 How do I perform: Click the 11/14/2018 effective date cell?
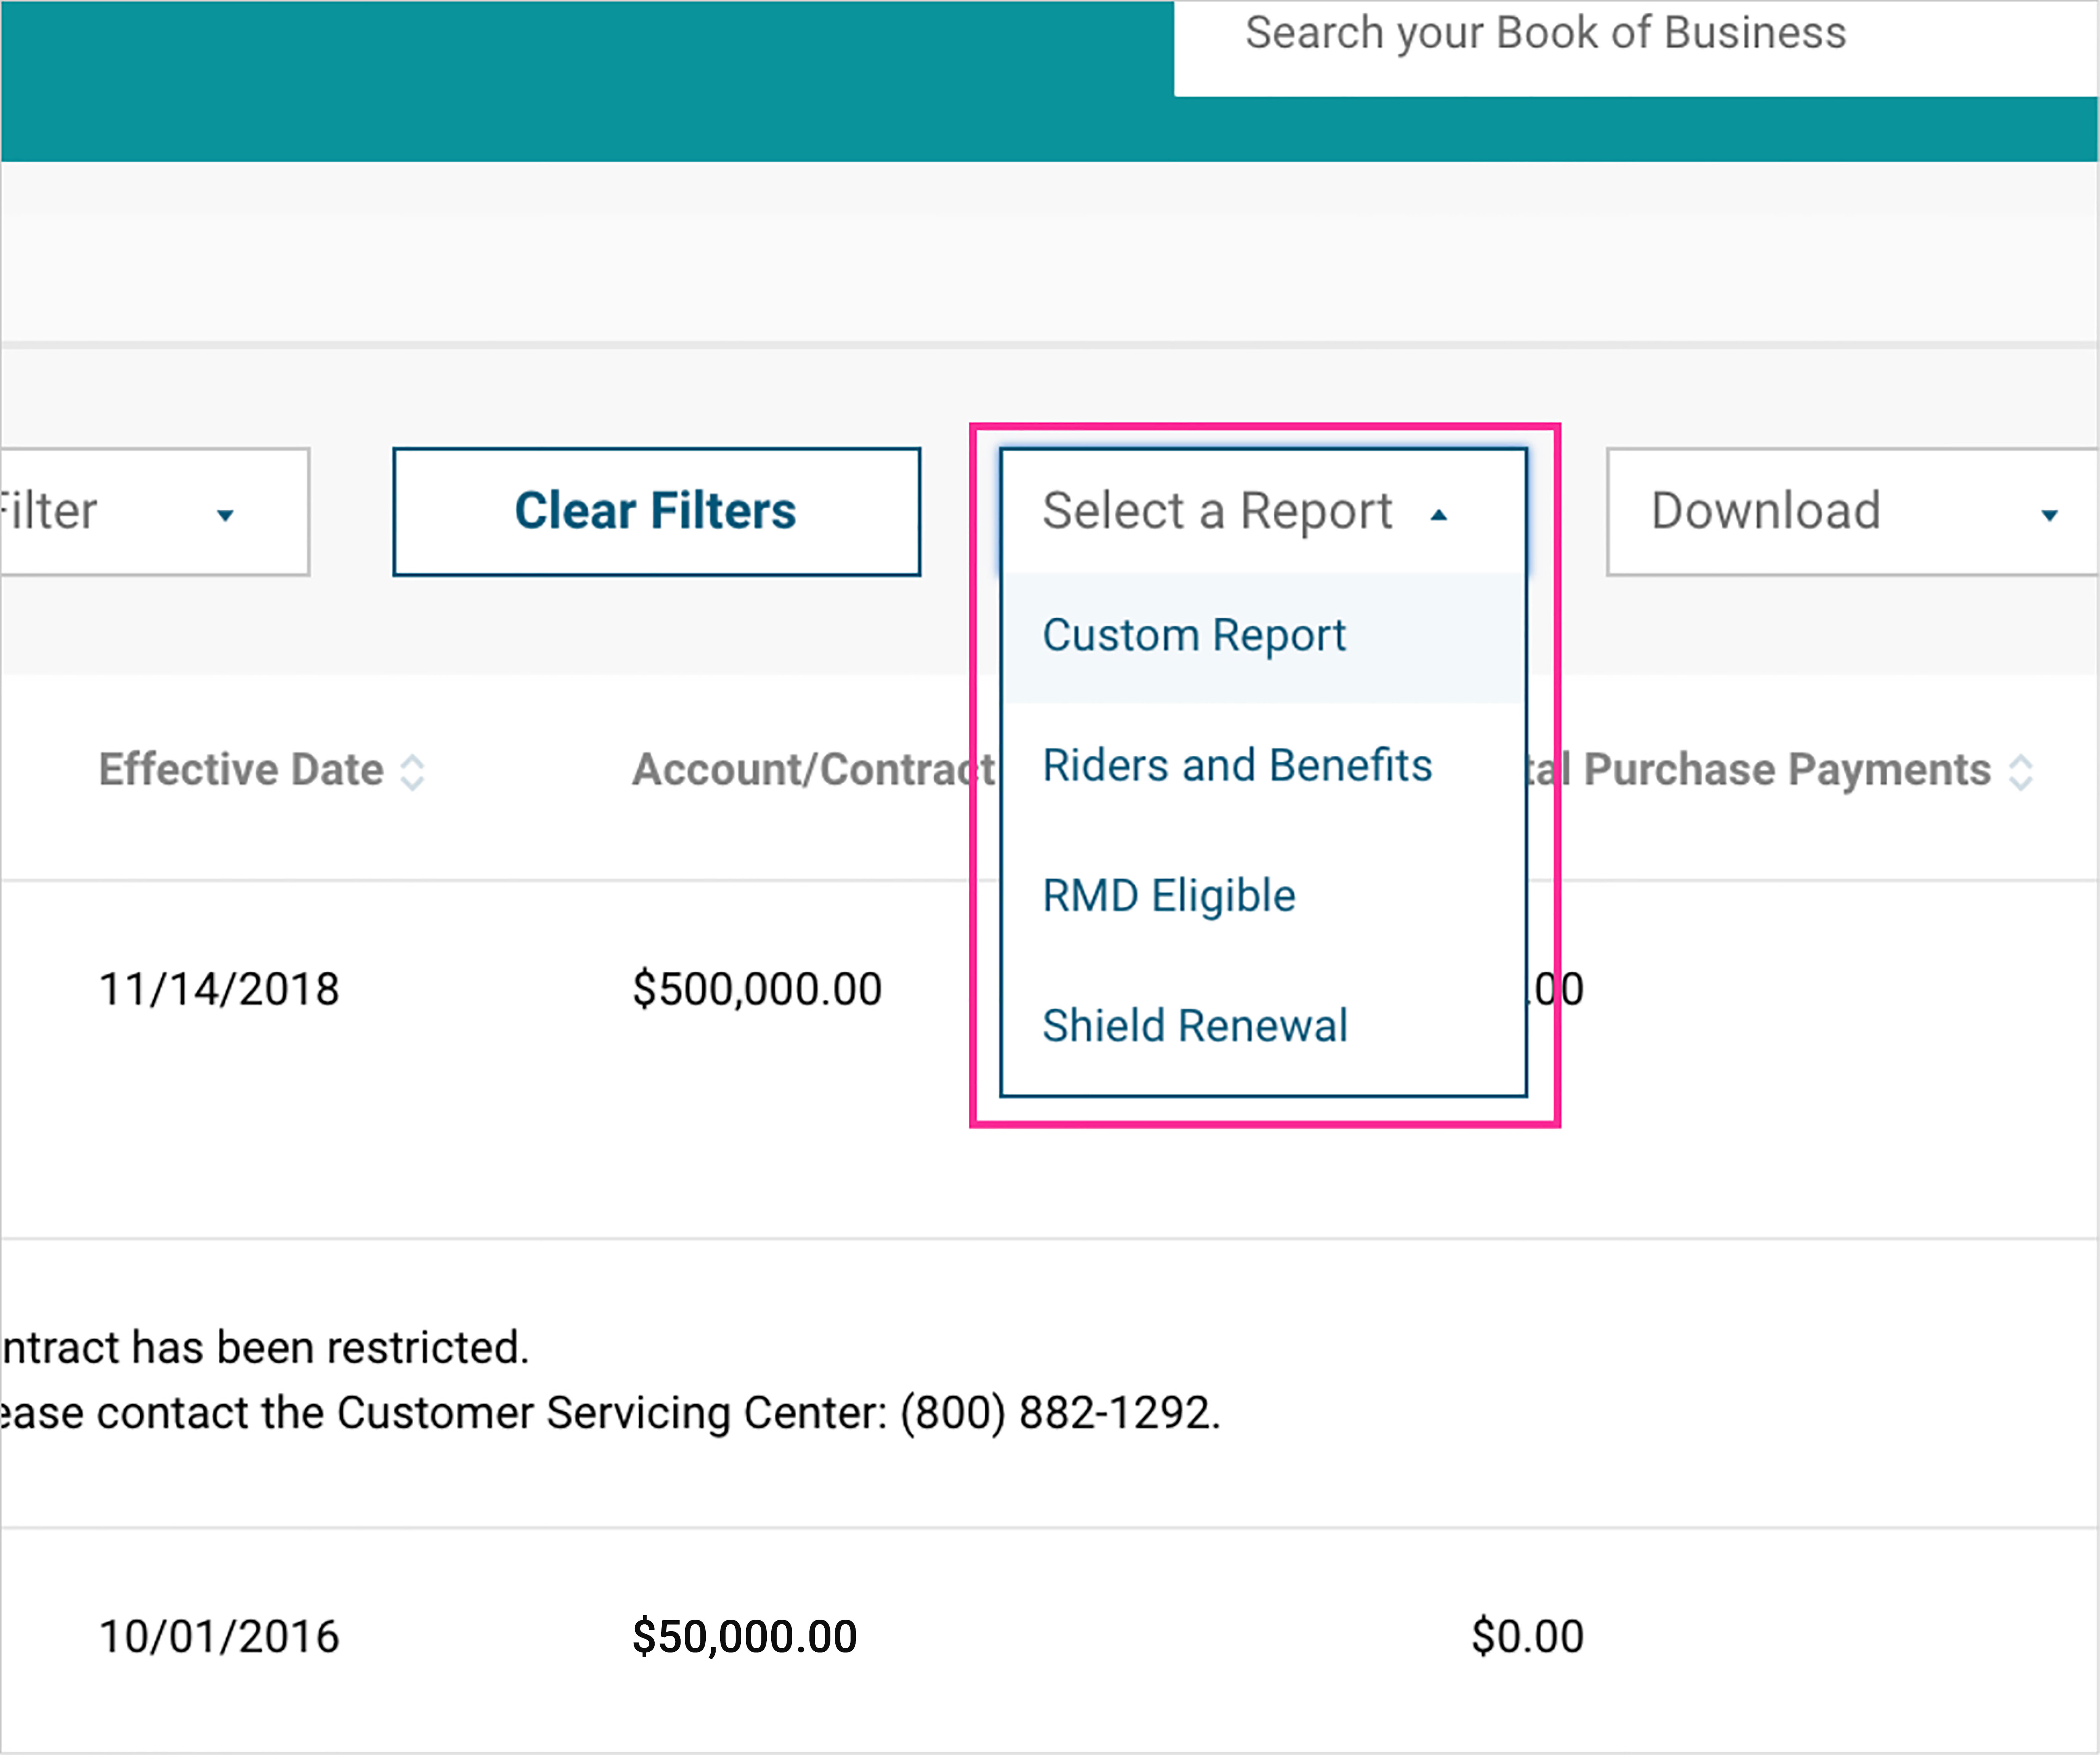pyautogui.click(x=219, y=990)
